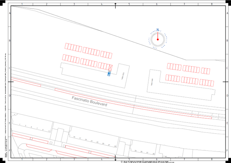The height and width of the screenshot is (163, 231).
Task: Click the red crossed-out parking bay
Action: pos(110,67)
